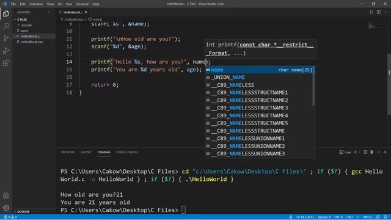Open the Explorer view in activity bar
The width and height of the screenshot is (391, 220).
click(6, 14)
